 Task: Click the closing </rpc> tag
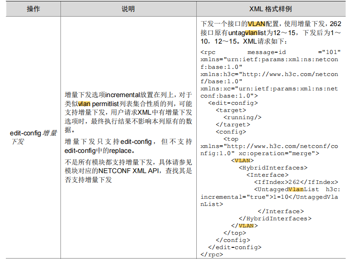coord(212,255)
